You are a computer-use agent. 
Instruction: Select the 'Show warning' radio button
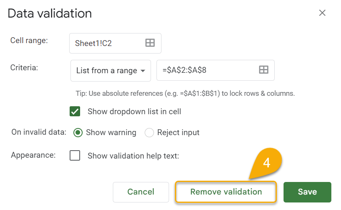point(78,133)
